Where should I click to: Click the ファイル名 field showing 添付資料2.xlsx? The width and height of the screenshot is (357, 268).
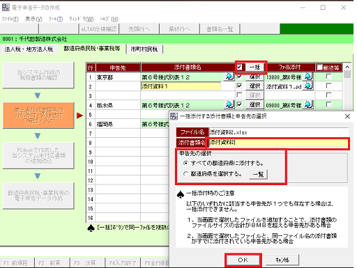click(278, 132)
